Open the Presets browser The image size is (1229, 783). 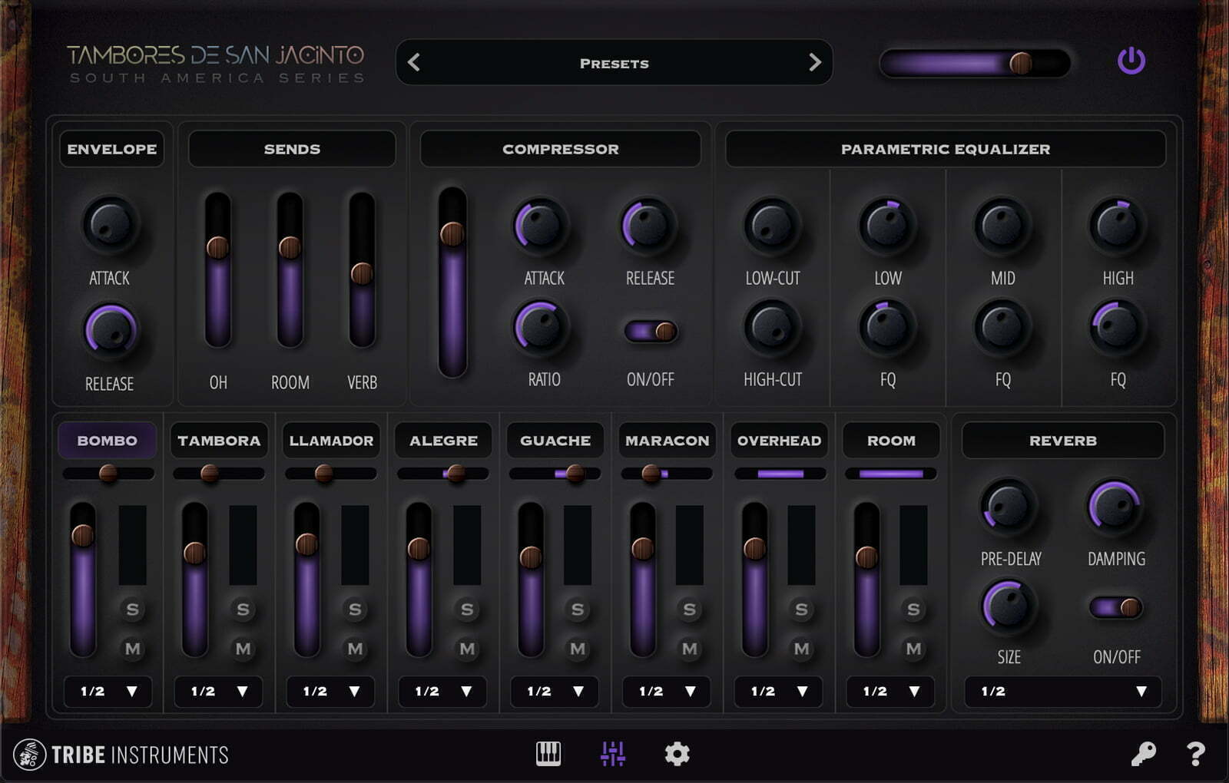pos(614,63)
